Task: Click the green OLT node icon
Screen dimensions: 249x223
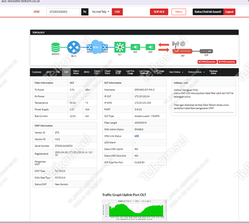Action: tap(120, 47)
